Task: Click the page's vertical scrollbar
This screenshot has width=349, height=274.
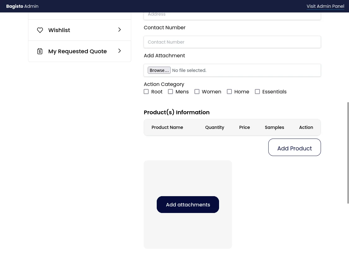Action: 348,153
